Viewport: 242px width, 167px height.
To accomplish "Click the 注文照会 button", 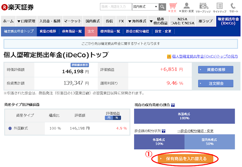I will [x=216, y=83].
